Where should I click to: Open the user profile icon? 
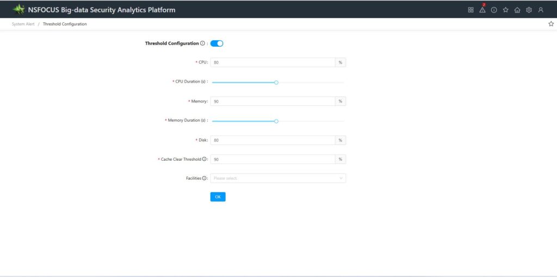[x=541, y=10]
